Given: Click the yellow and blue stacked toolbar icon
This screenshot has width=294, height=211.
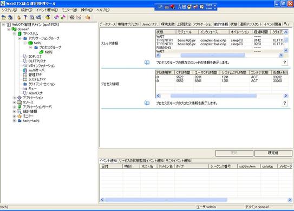Looking at the screenshot, I should click(48, 17).
